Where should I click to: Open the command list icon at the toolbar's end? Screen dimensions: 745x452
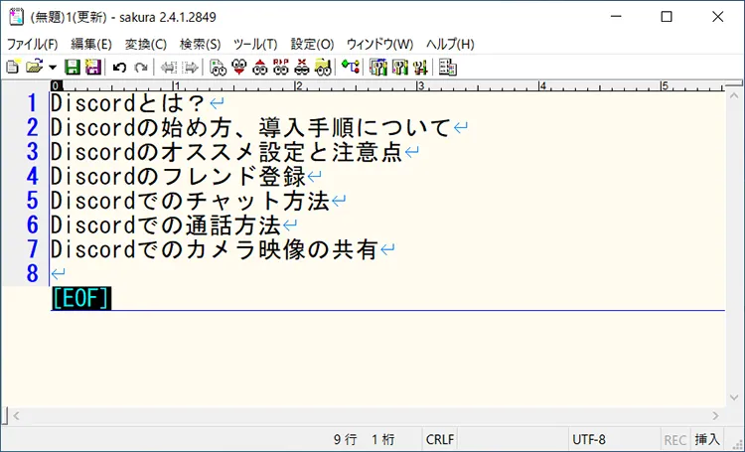click(448, 68)
